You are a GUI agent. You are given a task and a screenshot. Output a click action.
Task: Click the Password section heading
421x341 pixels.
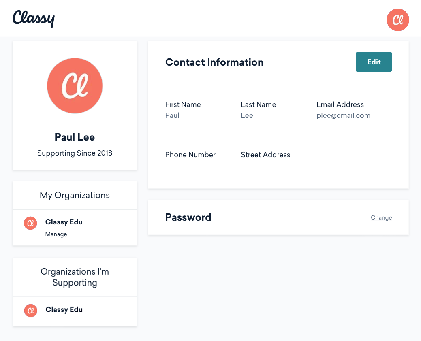pos(188,217)
